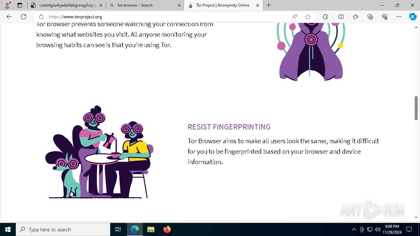Open the volume tray icon

click(x=377, y=229)
